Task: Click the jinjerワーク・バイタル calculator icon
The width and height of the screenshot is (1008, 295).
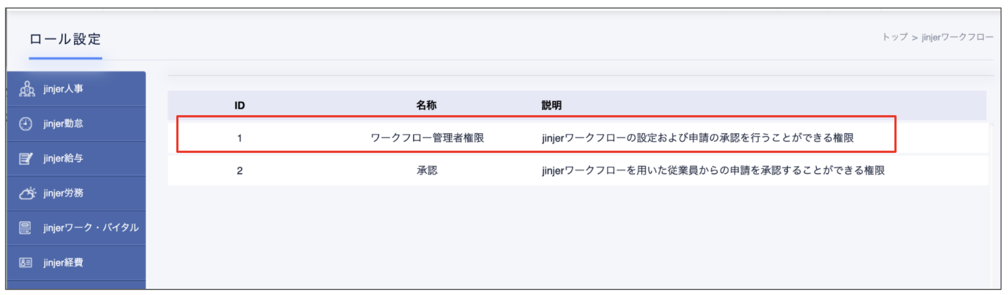Action: (x=25, y=228)
